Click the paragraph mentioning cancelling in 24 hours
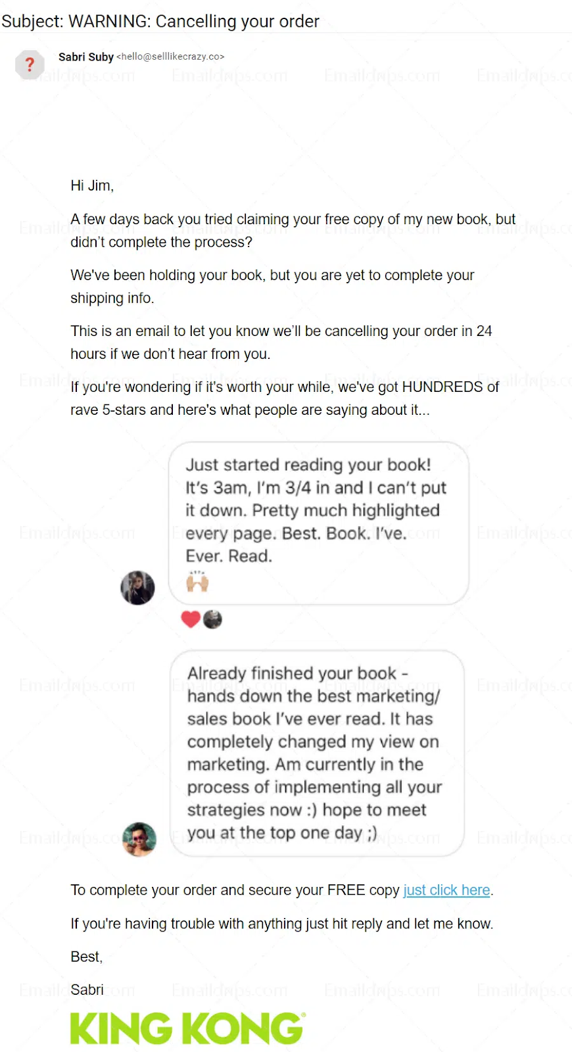 [x=281, y=343]
